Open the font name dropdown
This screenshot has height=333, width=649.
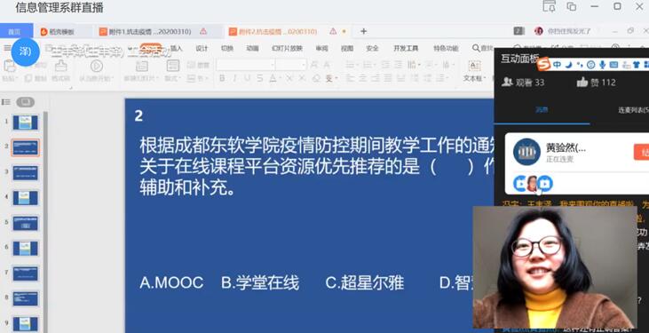point(245,65)
